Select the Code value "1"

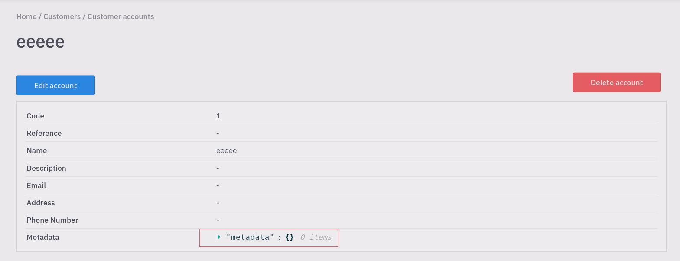(218, 115)
